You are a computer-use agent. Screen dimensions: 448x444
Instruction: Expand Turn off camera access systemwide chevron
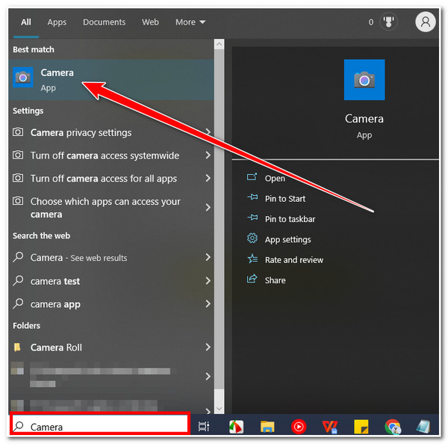point(208,155)
